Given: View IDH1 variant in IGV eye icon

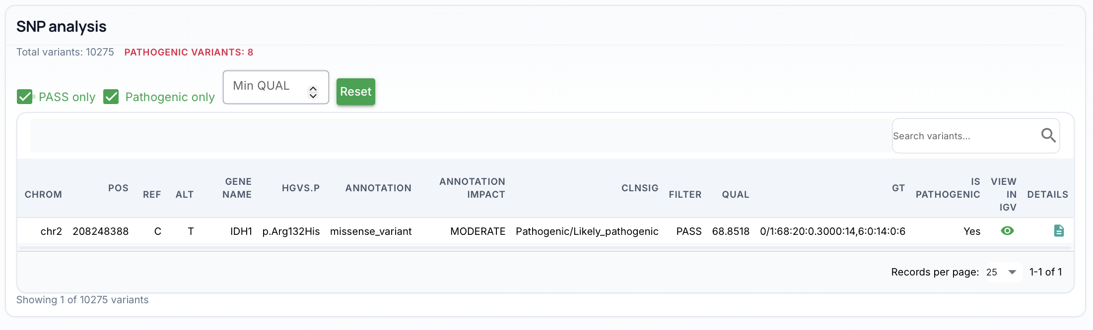Looking at the screenshot, I should point(1007,231).
